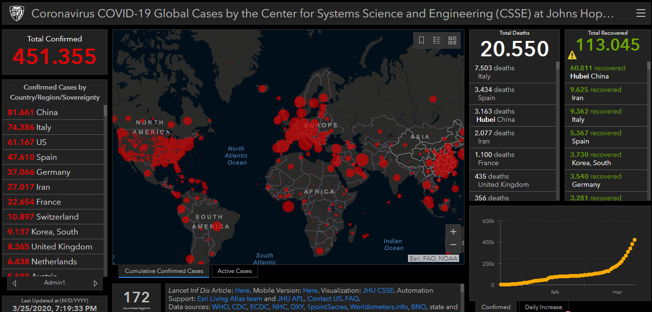The image size is (652, 312).
Task: Click the 7.503 deaths Italy entry
Action: tap(513, 72)
